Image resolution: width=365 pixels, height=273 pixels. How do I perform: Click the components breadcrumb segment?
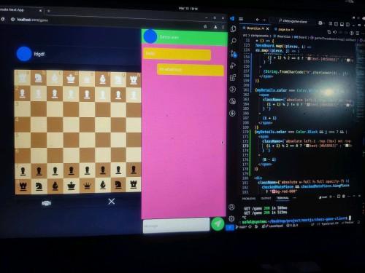tap(259, 36)
